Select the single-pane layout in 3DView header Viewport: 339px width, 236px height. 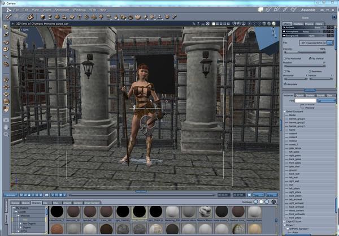[x=214, y=24]
